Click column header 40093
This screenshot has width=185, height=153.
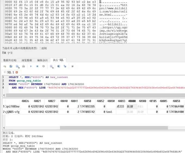pos(121,101)
